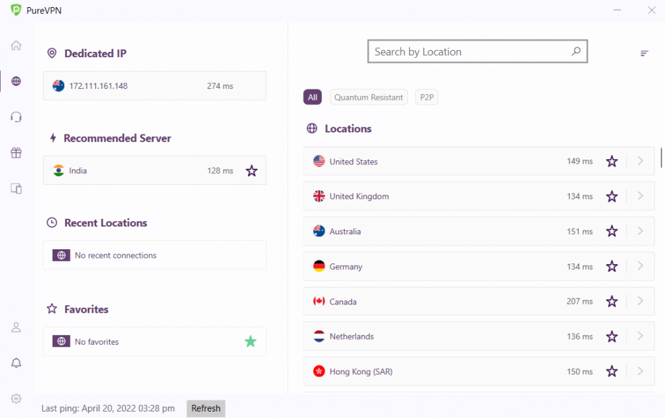Click the United States flag icon
The width and height of the screenshot is (665, 418).
pyautogui.click(x=319, y=161)
